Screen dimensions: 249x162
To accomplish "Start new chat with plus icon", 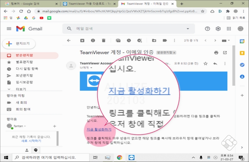I will (x=54, y=126).
